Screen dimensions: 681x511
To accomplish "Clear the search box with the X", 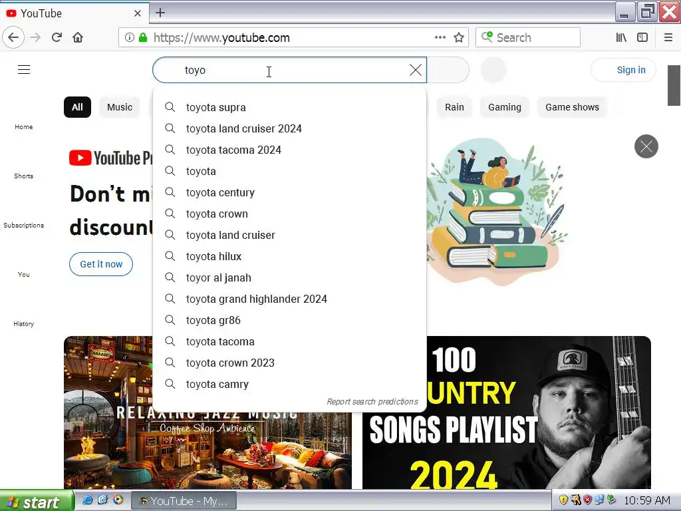I will coord(415,70).
